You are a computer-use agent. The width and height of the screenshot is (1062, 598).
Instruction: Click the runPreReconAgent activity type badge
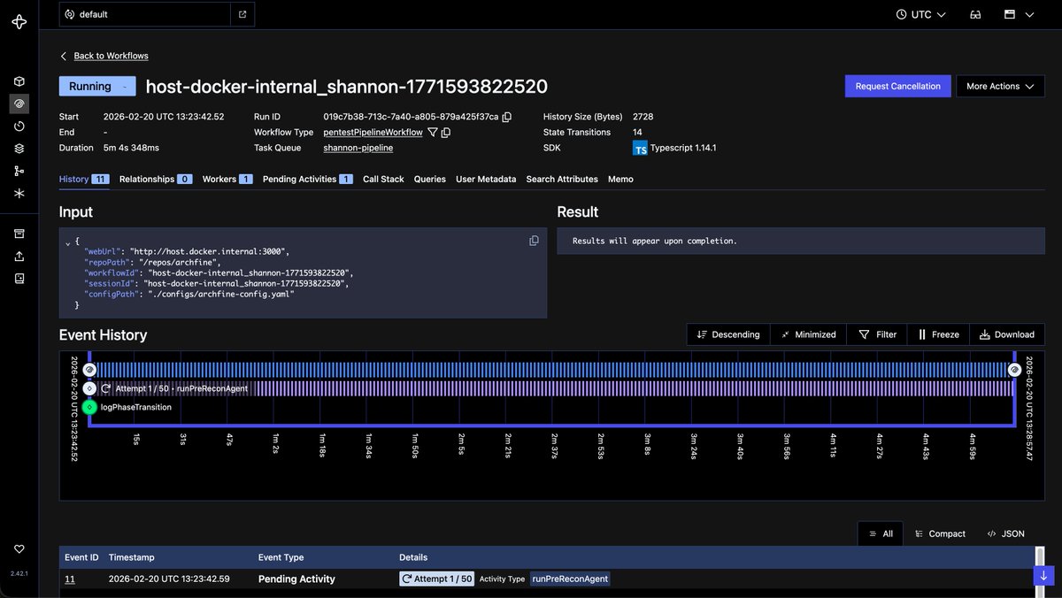point(570,579)
